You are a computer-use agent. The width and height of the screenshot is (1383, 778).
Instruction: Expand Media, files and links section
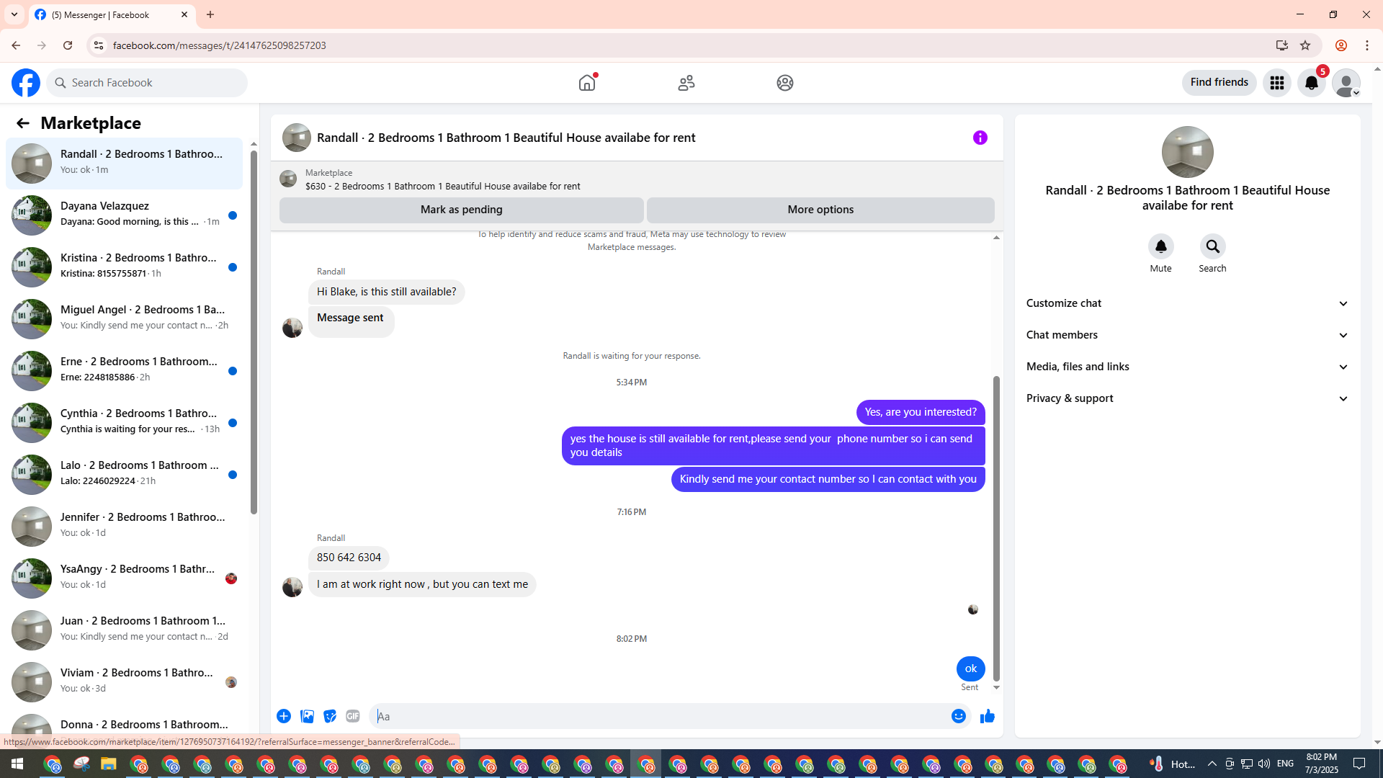1187,367
